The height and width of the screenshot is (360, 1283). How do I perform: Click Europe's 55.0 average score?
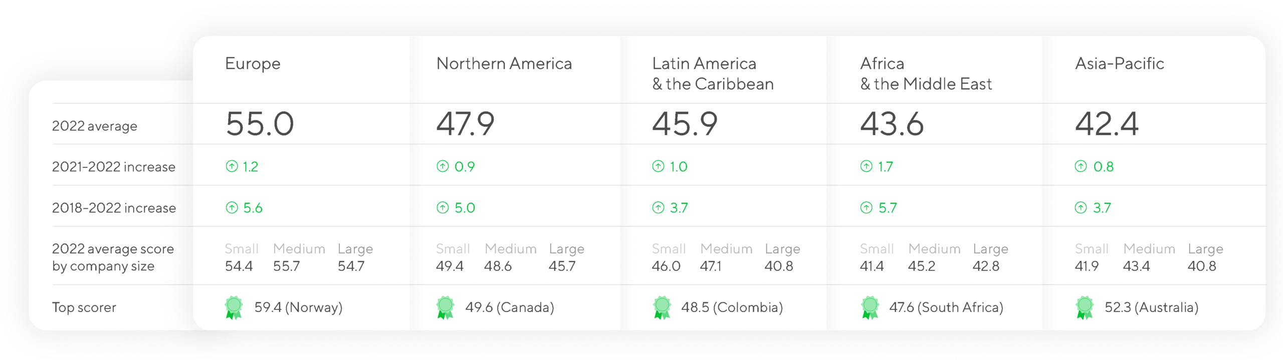[x=260, y=124]
